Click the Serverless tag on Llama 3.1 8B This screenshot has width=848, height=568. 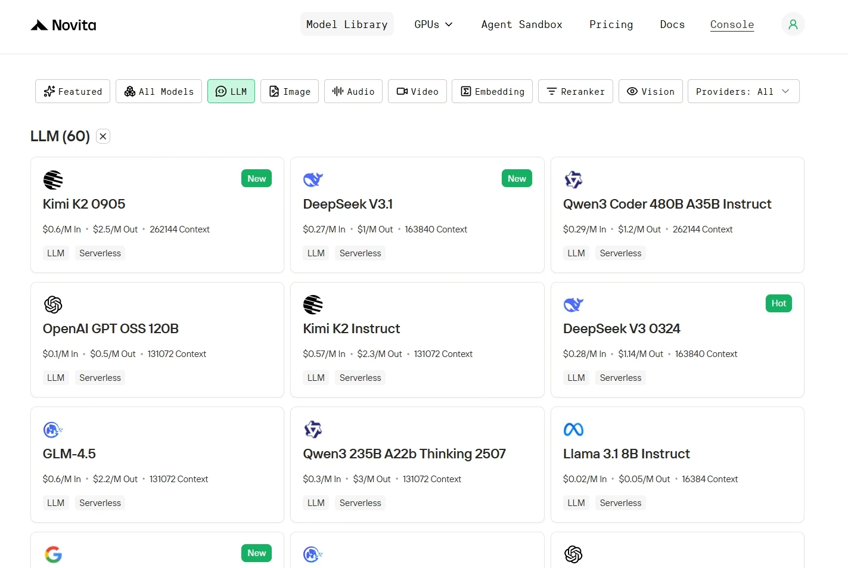tap(620, 503)
